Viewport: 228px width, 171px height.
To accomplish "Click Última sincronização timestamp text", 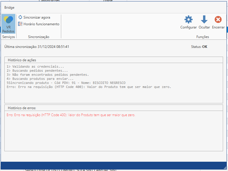I will point(37,47).
